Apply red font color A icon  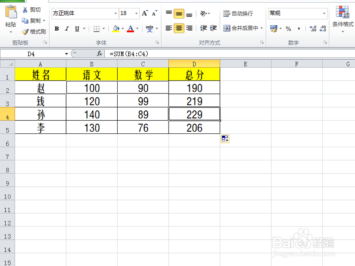click(x=130, y=28)
